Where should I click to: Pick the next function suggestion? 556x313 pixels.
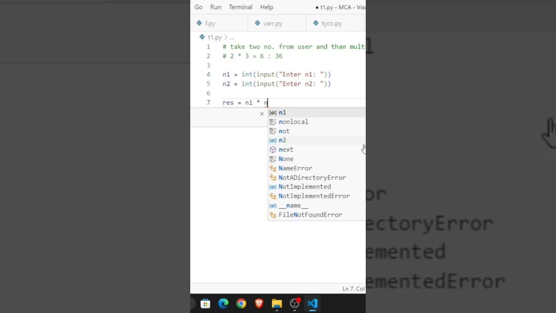(x=317, y=150)
